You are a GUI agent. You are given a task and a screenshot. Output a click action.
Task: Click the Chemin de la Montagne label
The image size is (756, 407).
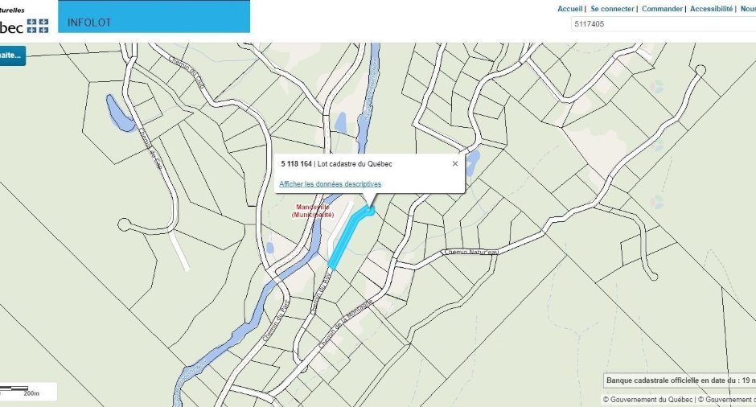tap(346, 324)
